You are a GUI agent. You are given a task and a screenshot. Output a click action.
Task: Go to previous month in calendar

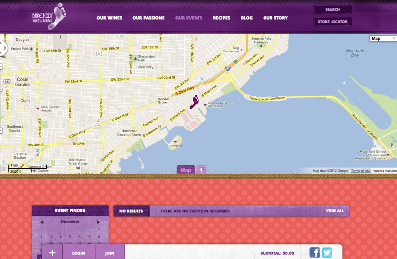point(42,222)
